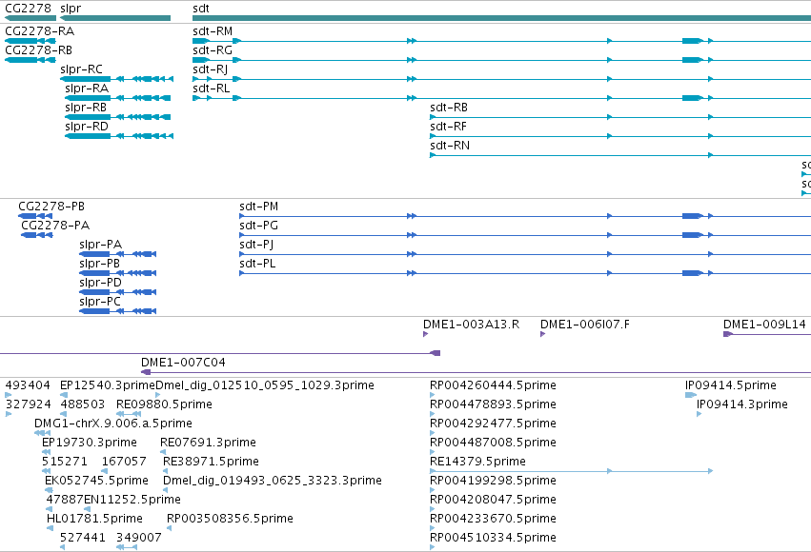Image resolution: width=811 pixels, height=552 pixels.
Task: Select the sdt-RB transcript label
Action: coord(449,108)
